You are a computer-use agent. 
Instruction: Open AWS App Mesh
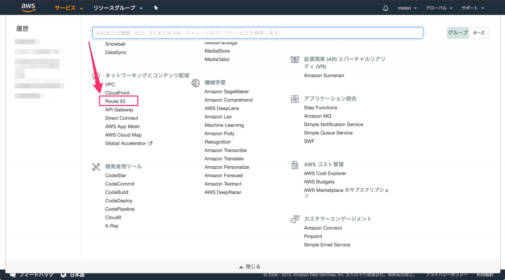coord(122,126)
